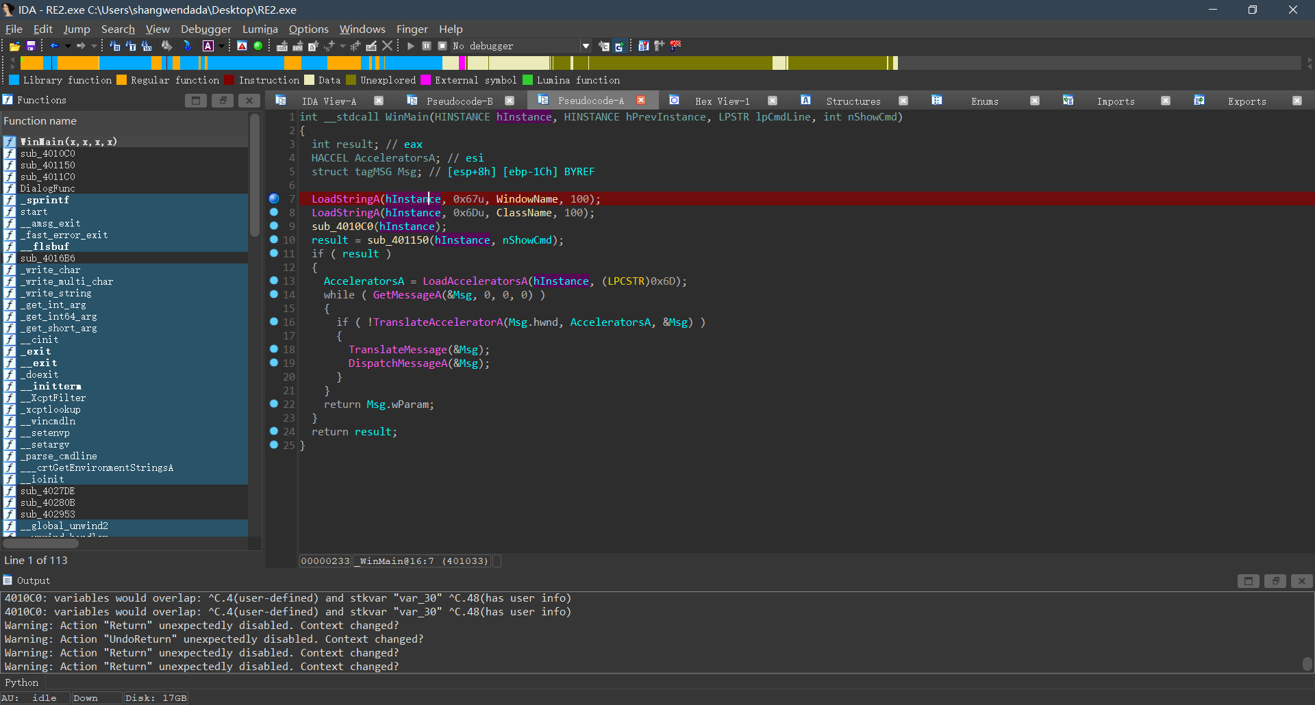The image size is (1315, 705).
Task: Toggle breakpoint dot on line 9
Action: [274, 226]
